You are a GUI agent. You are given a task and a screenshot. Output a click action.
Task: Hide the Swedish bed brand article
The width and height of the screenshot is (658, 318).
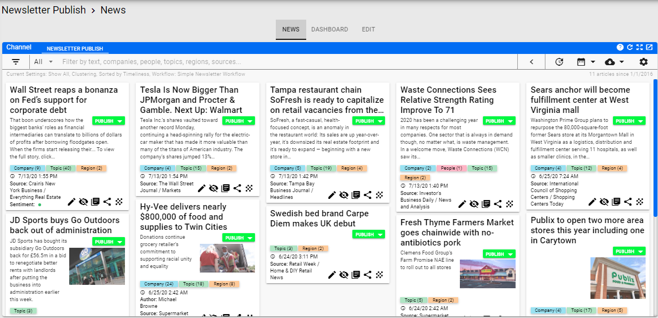coord(344,275)
